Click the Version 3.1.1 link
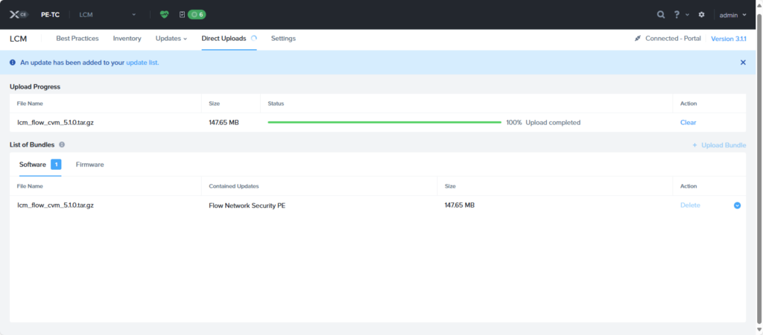This screenshot has height=335, width=763. [729, 39]
